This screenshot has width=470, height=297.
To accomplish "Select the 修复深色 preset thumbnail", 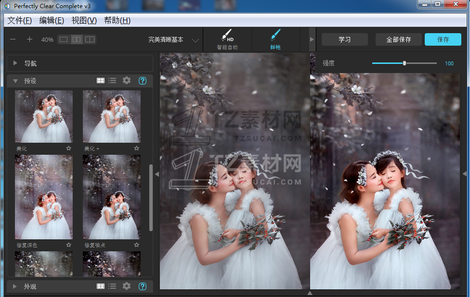I will 44,197.
